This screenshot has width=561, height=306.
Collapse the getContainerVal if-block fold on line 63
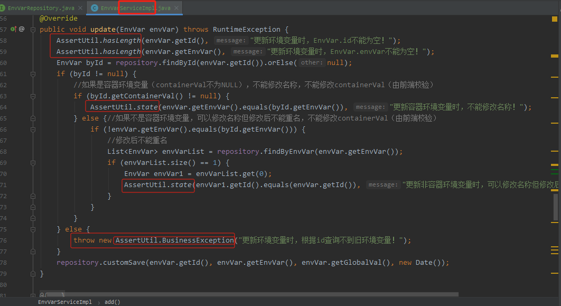[x=33, y=96]
